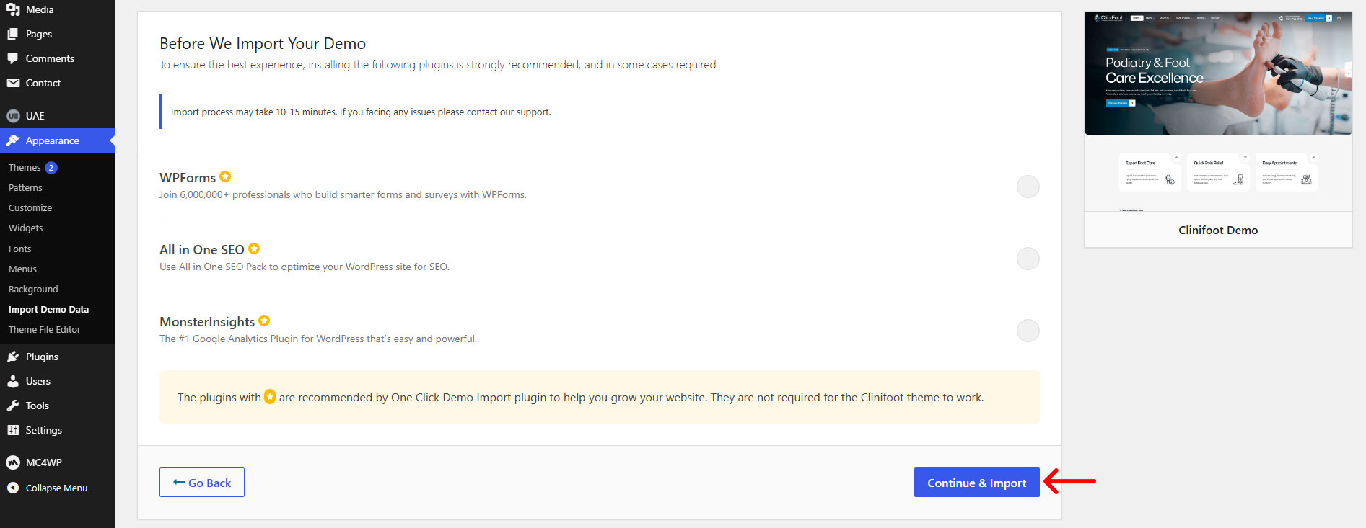Click the Clinifoot Demo title text
Screen dimensions: 1366x528
tap(1218, 230)
